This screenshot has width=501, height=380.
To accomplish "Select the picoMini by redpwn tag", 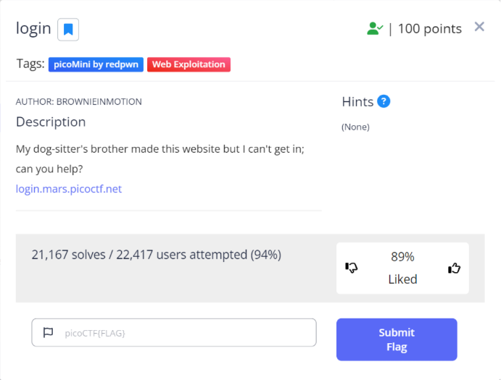I will point(96,64).
